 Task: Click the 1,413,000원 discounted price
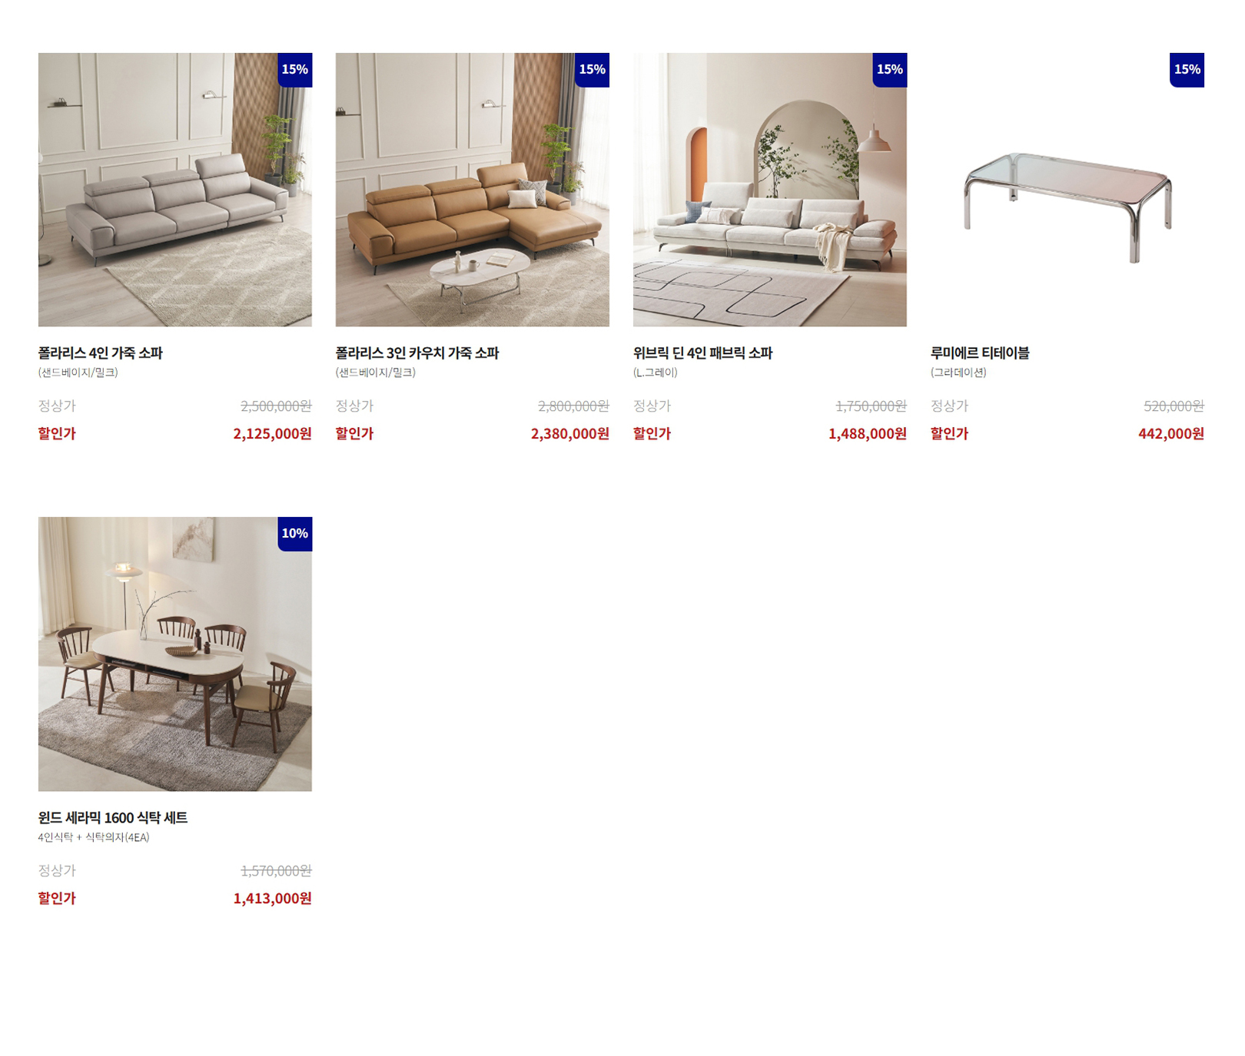pos(273,899)
